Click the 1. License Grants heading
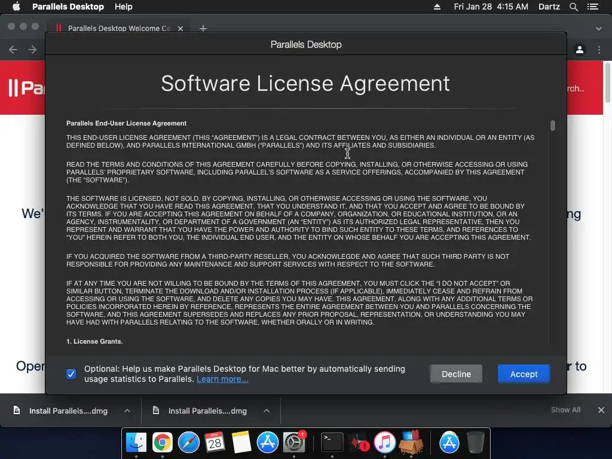 coord(94,341)
